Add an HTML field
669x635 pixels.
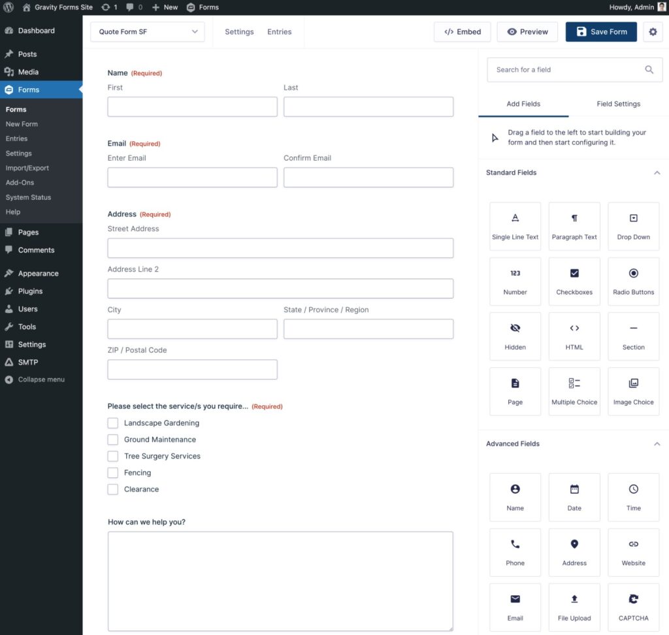(x=574, y=336)
